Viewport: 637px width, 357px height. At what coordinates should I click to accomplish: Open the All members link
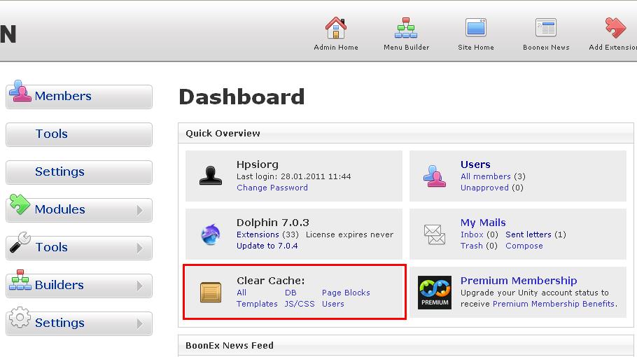click(x=486, y=176)
